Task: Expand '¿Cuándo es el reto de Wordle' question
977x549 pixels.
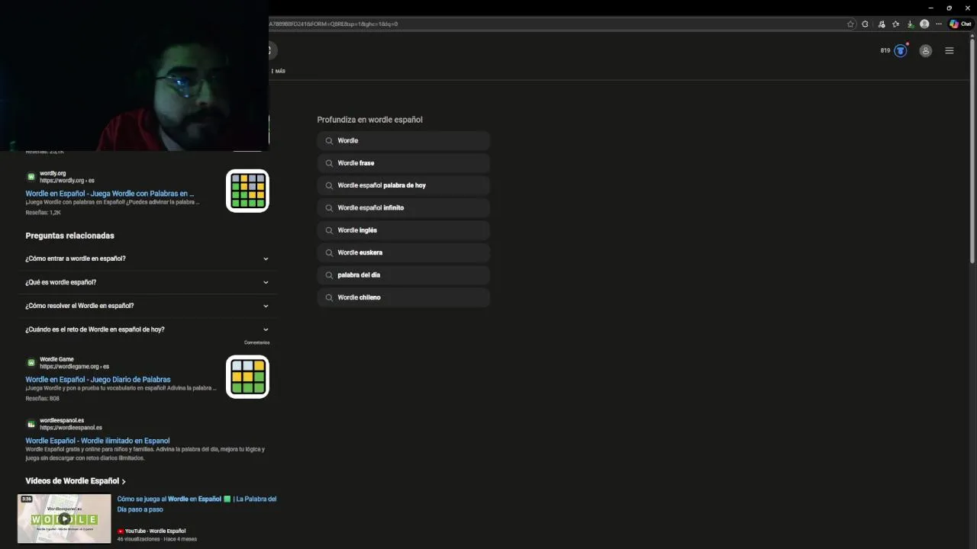Action: click(147, 329)
